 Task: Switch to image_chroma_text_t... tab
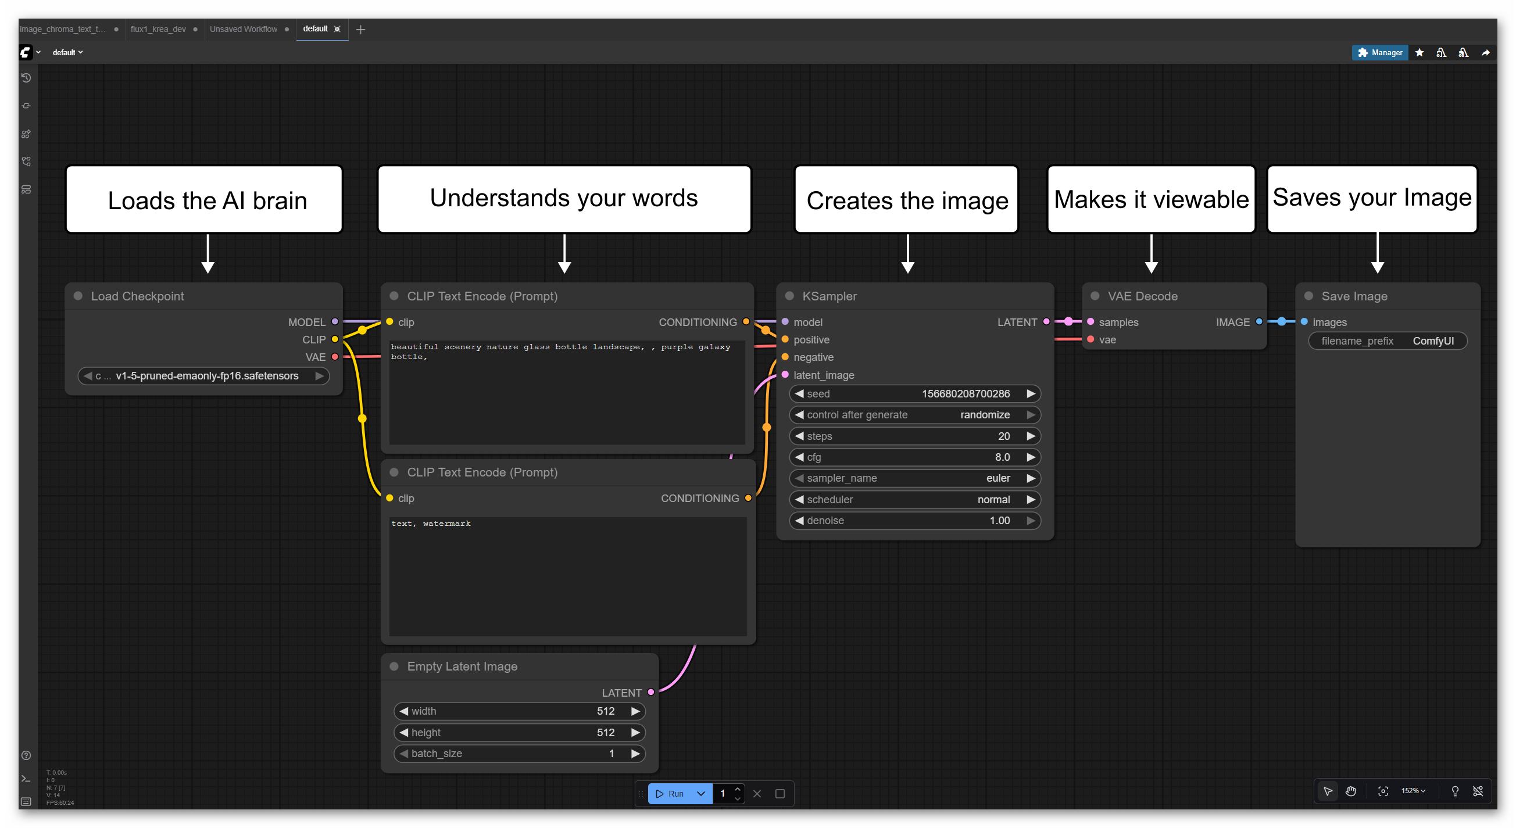pos(63,29)
